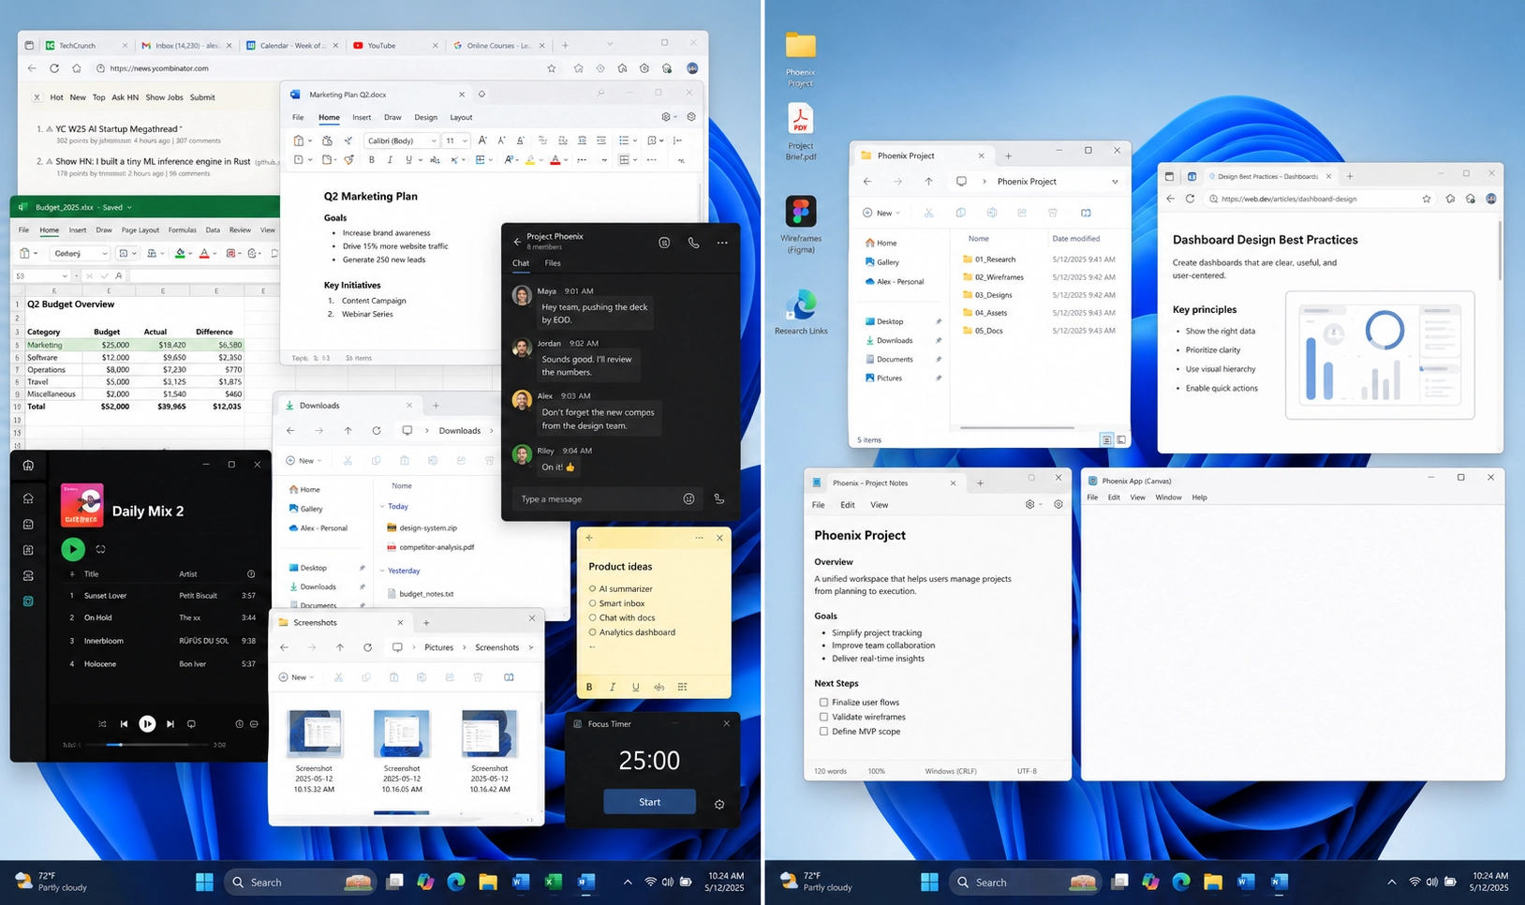Viewport: 1525px width, 905px height.
Task: Click the red font color button in Word
Action: tap(555, 160)
